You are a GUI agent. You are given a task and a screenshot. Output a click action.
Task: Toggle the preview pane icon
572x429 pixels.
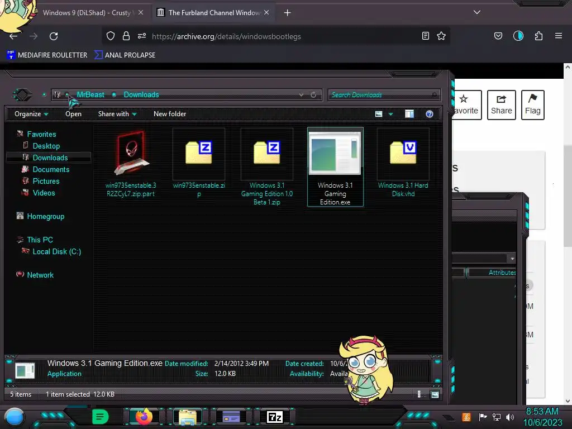[x=409, y=114]
